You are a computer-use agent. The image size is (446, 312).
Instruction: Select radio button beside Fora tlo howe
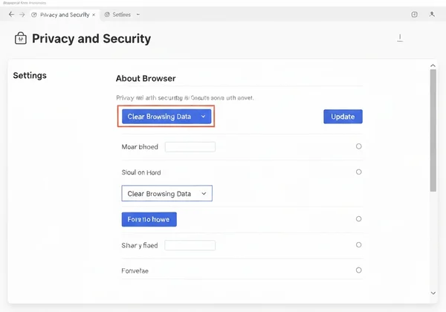tap(359, 219)
